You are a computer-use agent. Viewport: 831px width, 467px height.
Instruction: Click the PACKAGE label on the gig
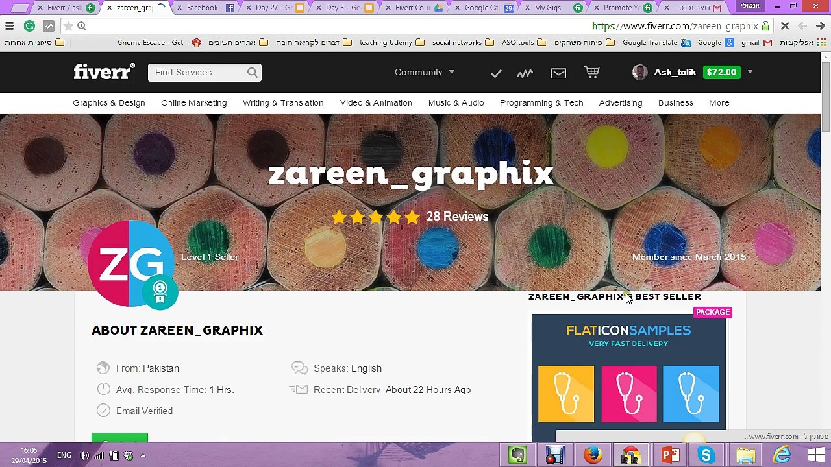click(713, 312)
